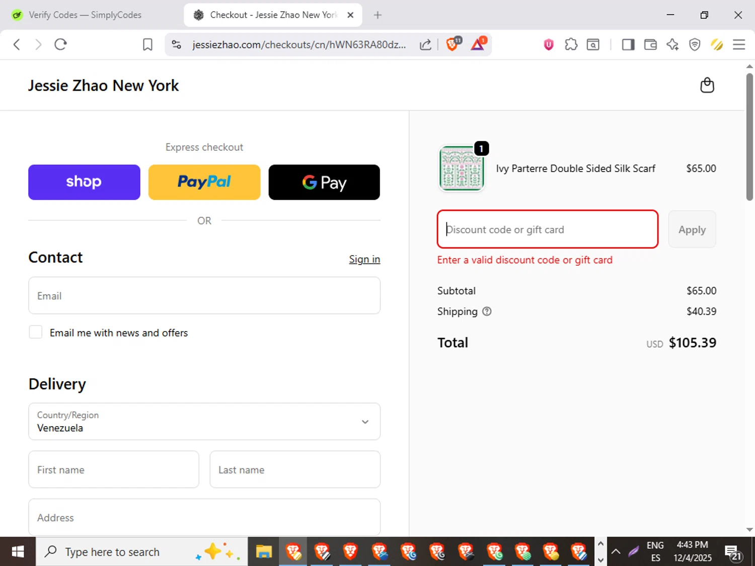755x566 pixels.
Task: Click the Apply discount button
Action: pyautogui.click(x=692, y=229)
